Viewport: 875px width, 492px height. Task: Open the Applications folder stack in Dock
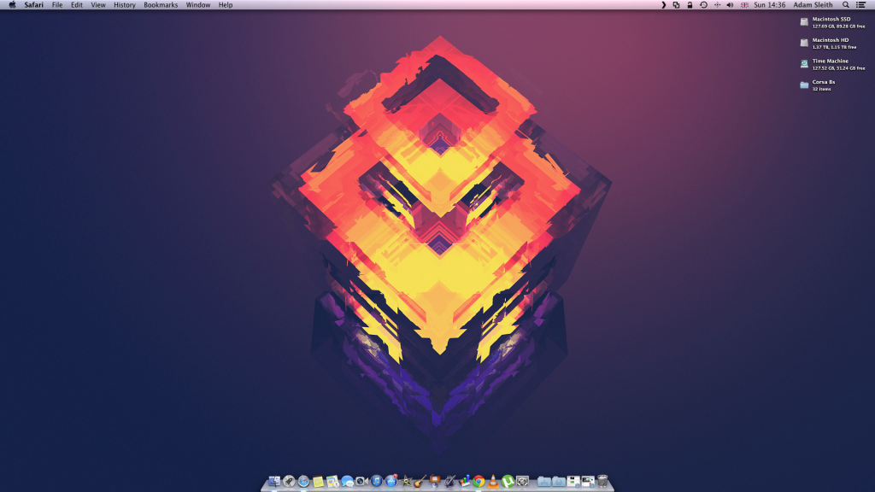[x=544, y=482]
